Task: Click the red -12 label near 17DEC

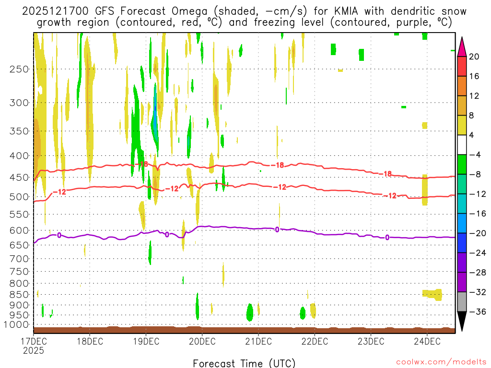Action: 59,192
